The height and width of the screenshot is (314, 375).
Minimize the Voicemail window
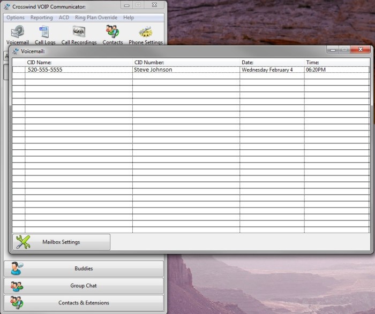point(333,50)
